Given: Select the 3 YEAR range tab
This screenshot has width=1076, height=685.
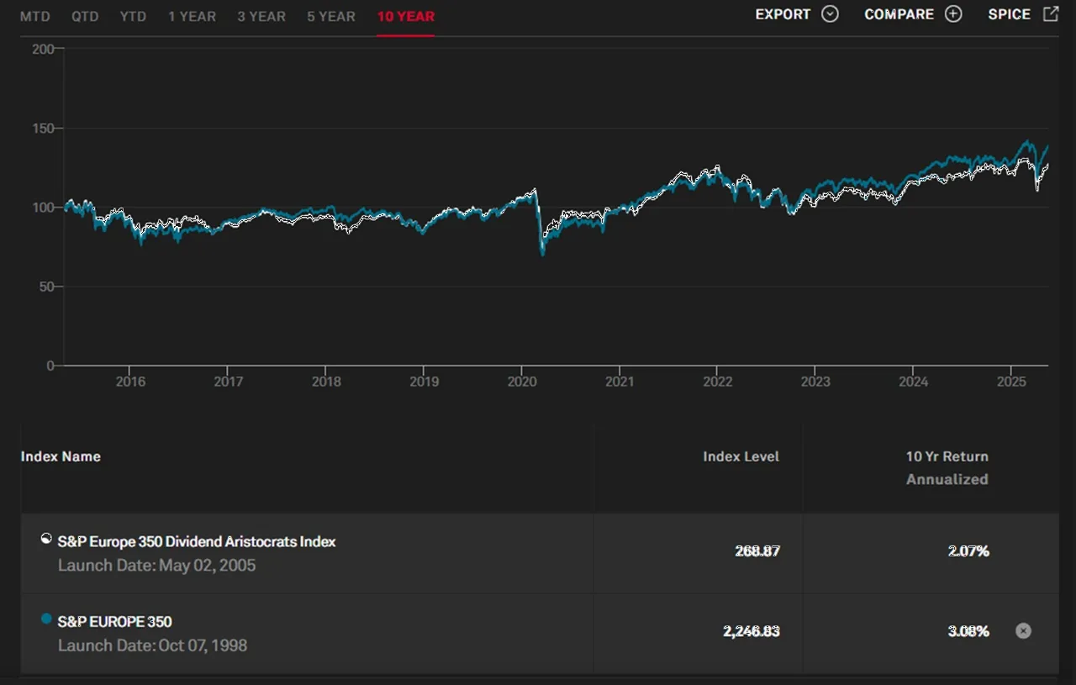Looking at the screenshot, I should pyautogui.click(x=261, y=16).
